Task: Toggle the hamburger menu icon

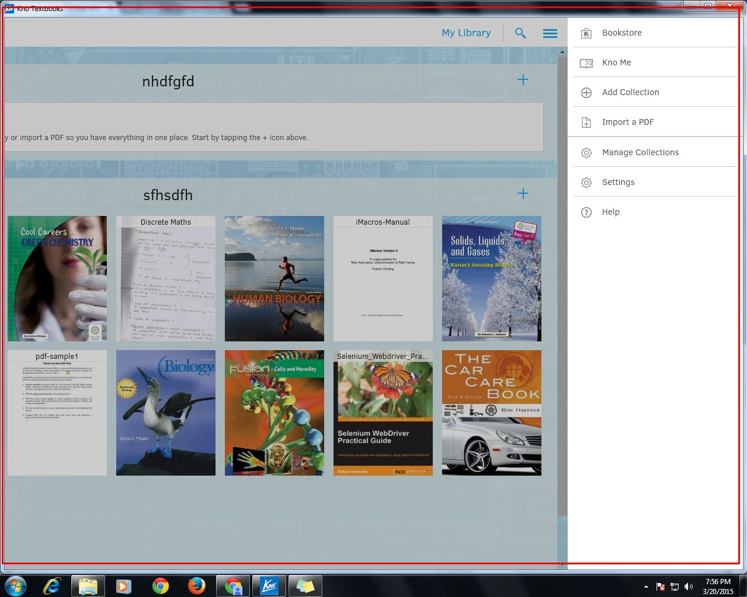Action: 550,33
